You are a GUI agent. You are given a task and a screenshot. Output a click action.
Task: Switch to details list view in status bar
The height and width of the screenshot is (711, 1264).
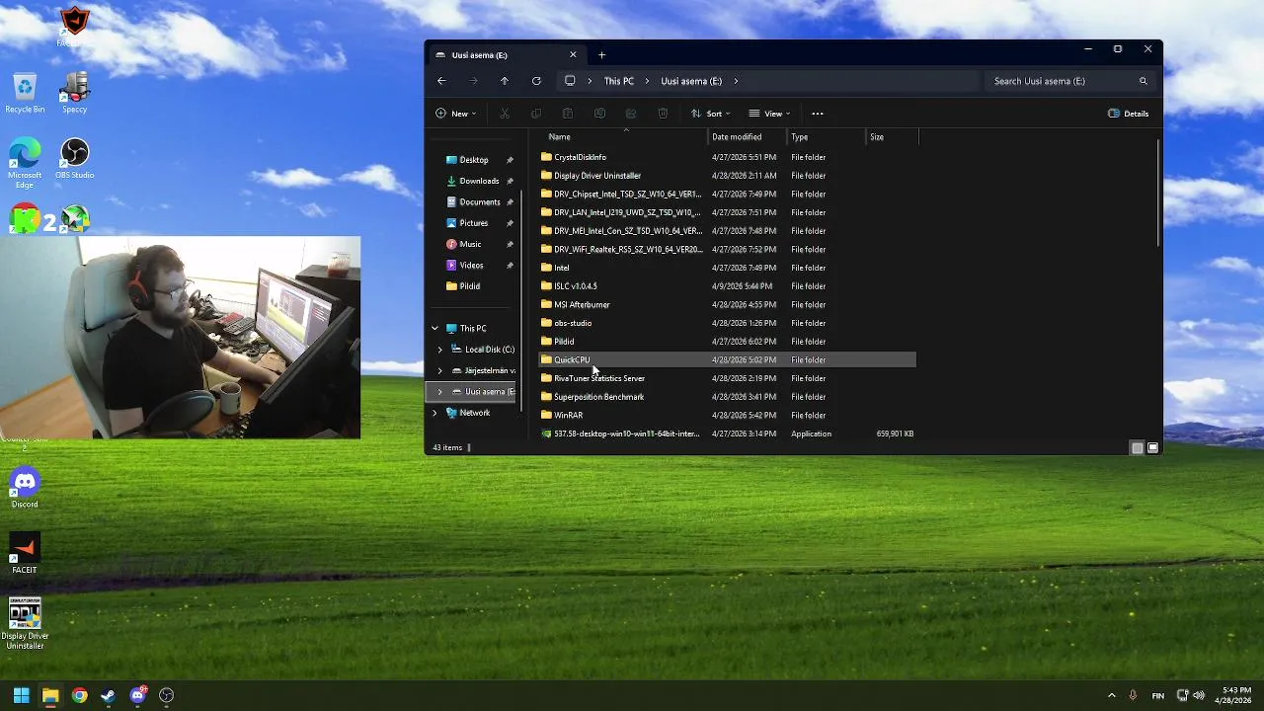coord(1138,447)
